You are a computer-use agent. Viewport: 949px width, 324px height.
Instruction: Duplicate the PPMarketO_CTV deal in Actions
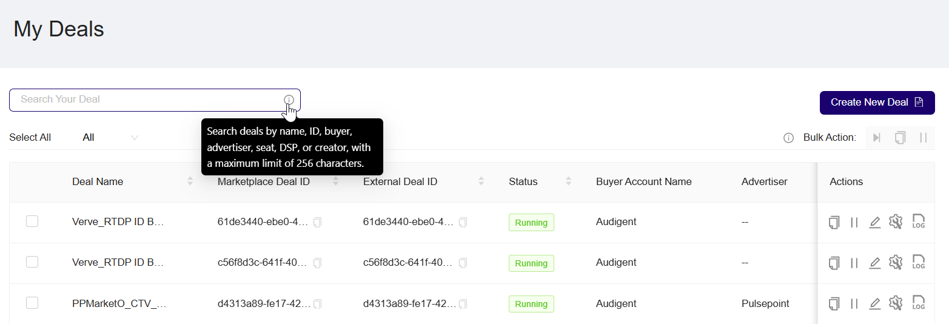[834, 303]
